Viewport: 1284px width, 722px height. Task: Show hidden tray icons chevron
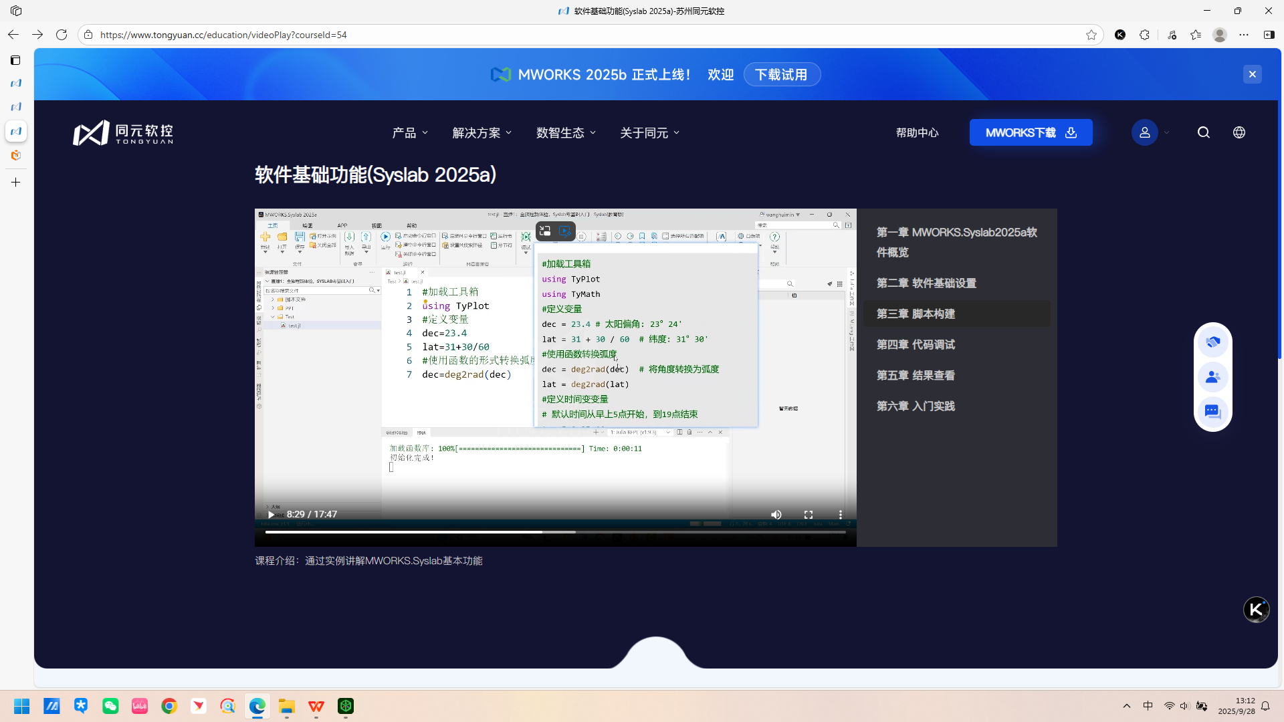pyautogui.click(x=1127, y=706)
